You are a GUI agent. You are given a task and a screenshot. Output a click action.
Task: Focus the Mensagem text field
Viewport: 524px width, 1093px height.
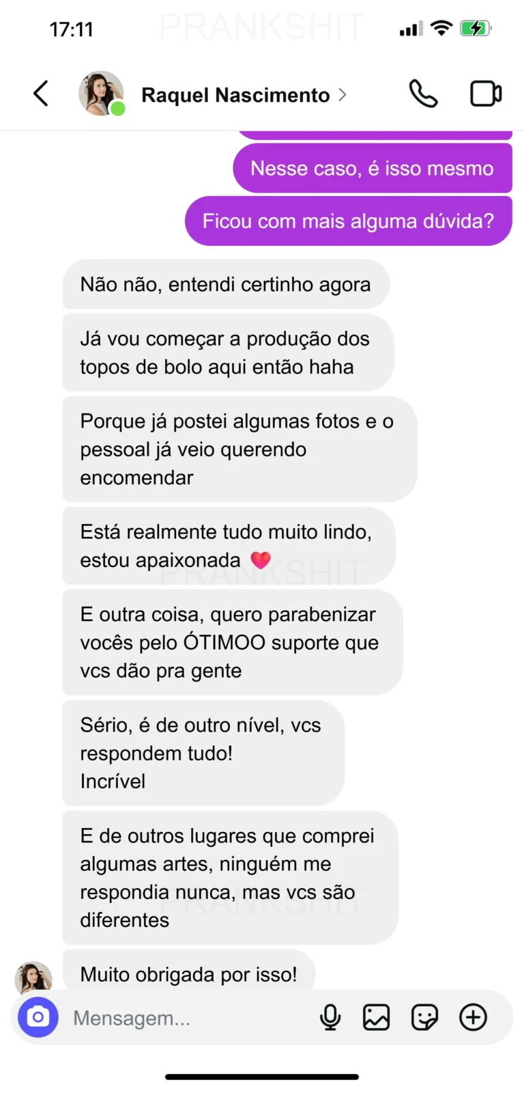tap(184, 1018)
